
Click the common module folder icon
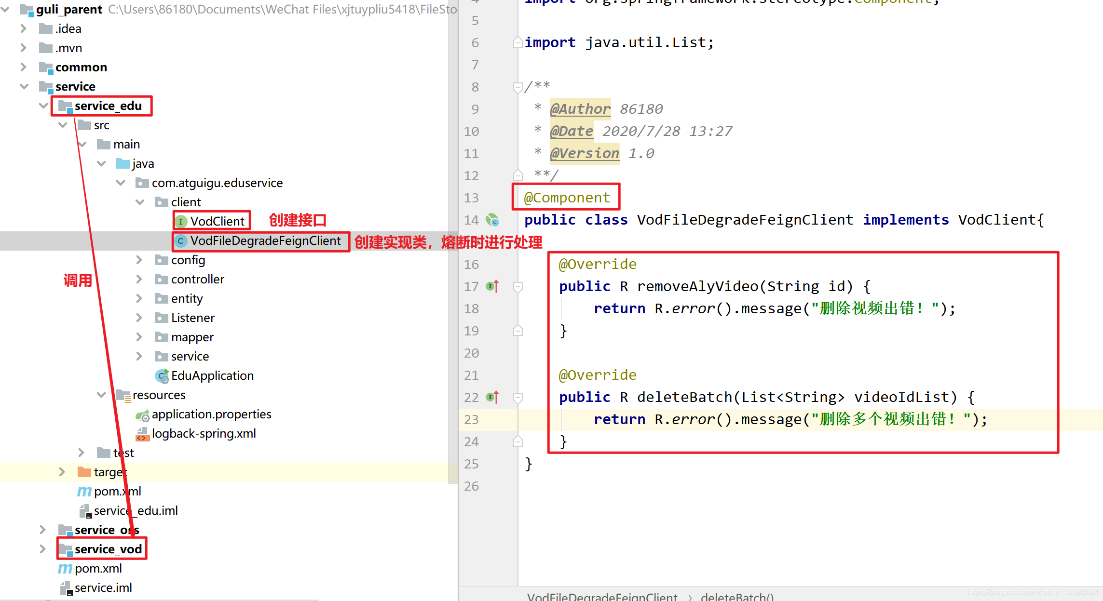click(x=46, y=67)
